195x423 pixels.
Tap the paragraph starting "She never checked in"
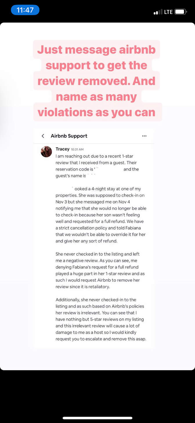coord(100,270)
